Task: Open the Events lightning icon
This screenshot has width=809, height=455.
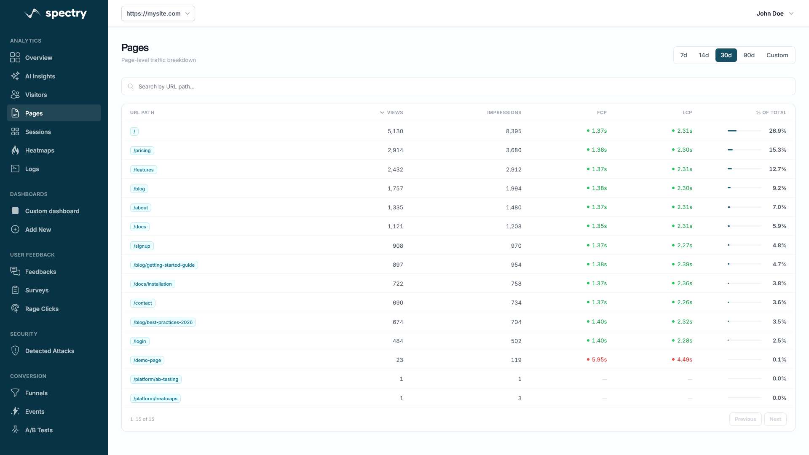Action: 15,412
